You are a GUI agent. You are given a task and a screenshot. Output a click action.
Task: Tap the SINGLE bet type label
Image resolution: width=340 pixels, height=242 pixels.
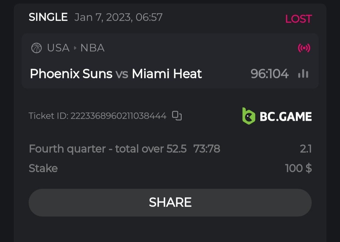click(x=48, y=17)
